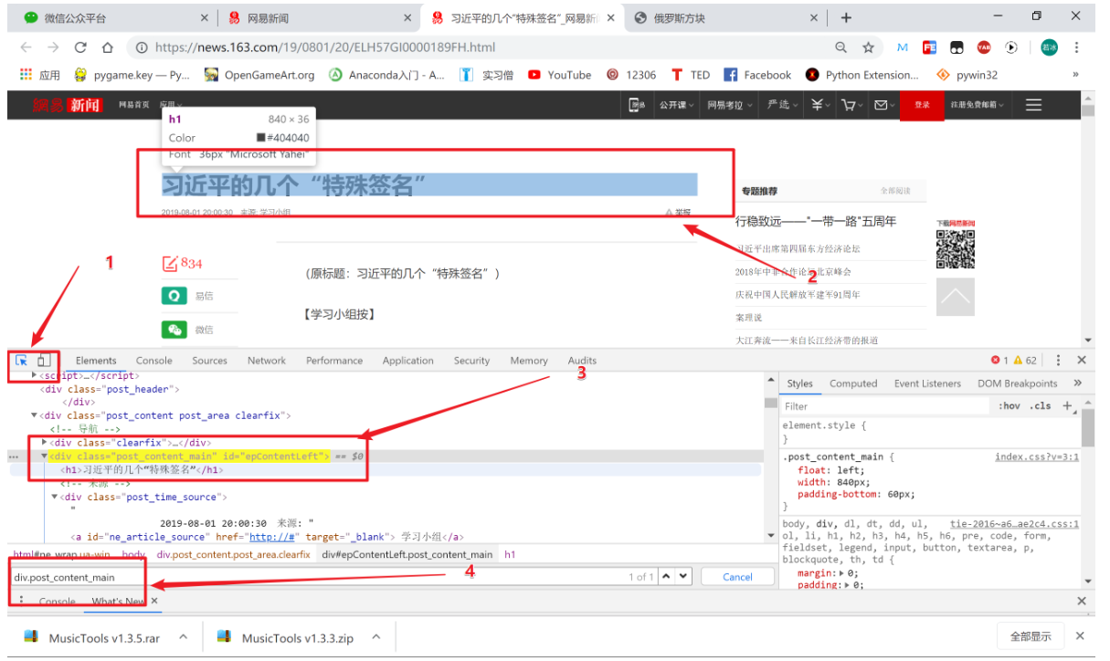The width and height of the screenshot is (1110, 661).
Task: Toggle the :hov element state panel
Action: [x=1010, y=406]
